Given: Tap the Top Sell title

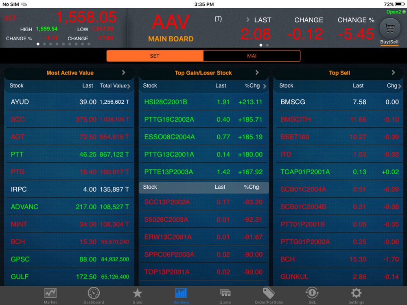Looking at the screenshot, I should (x=339, y=73).
